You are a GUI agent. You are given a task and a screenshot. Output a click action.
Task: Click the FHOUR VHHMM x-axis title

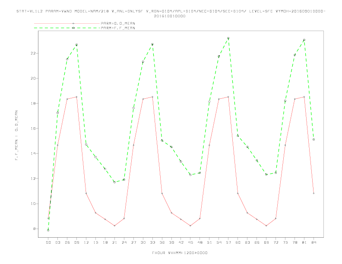tap(180, 253)
